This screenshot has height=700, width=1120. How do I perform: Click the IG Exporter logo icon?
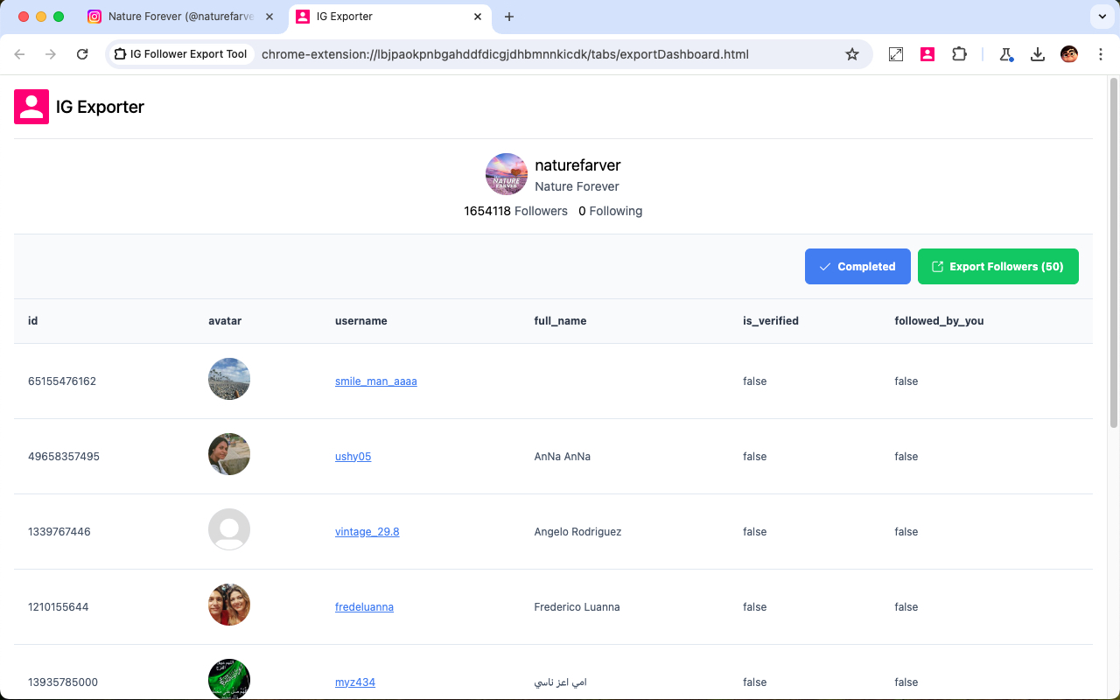(x=31, y=107)
